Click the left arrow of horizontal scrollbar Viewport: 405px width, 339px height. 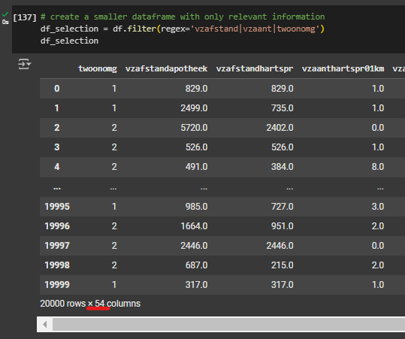[44, 324]
